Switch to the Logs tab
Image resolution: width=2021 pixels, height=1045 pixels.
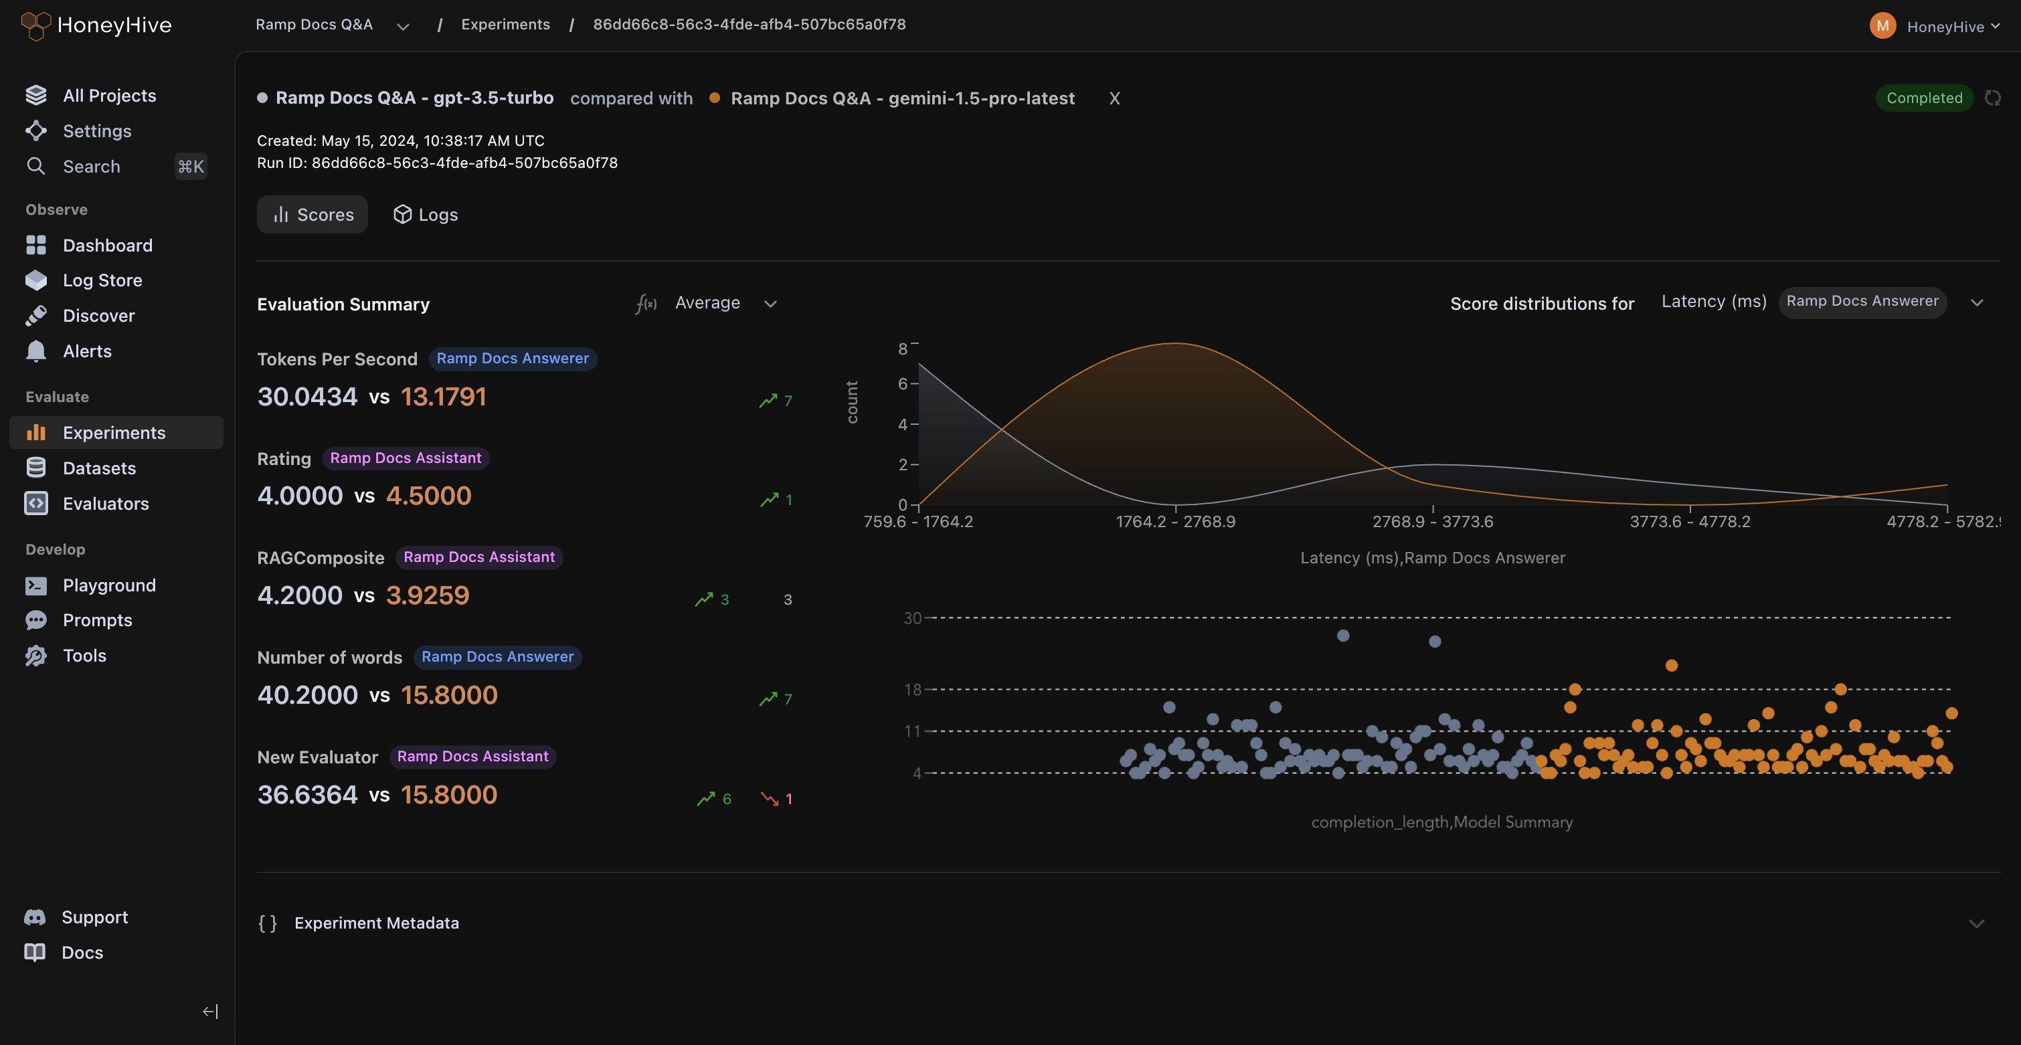(x=425, y=214)
